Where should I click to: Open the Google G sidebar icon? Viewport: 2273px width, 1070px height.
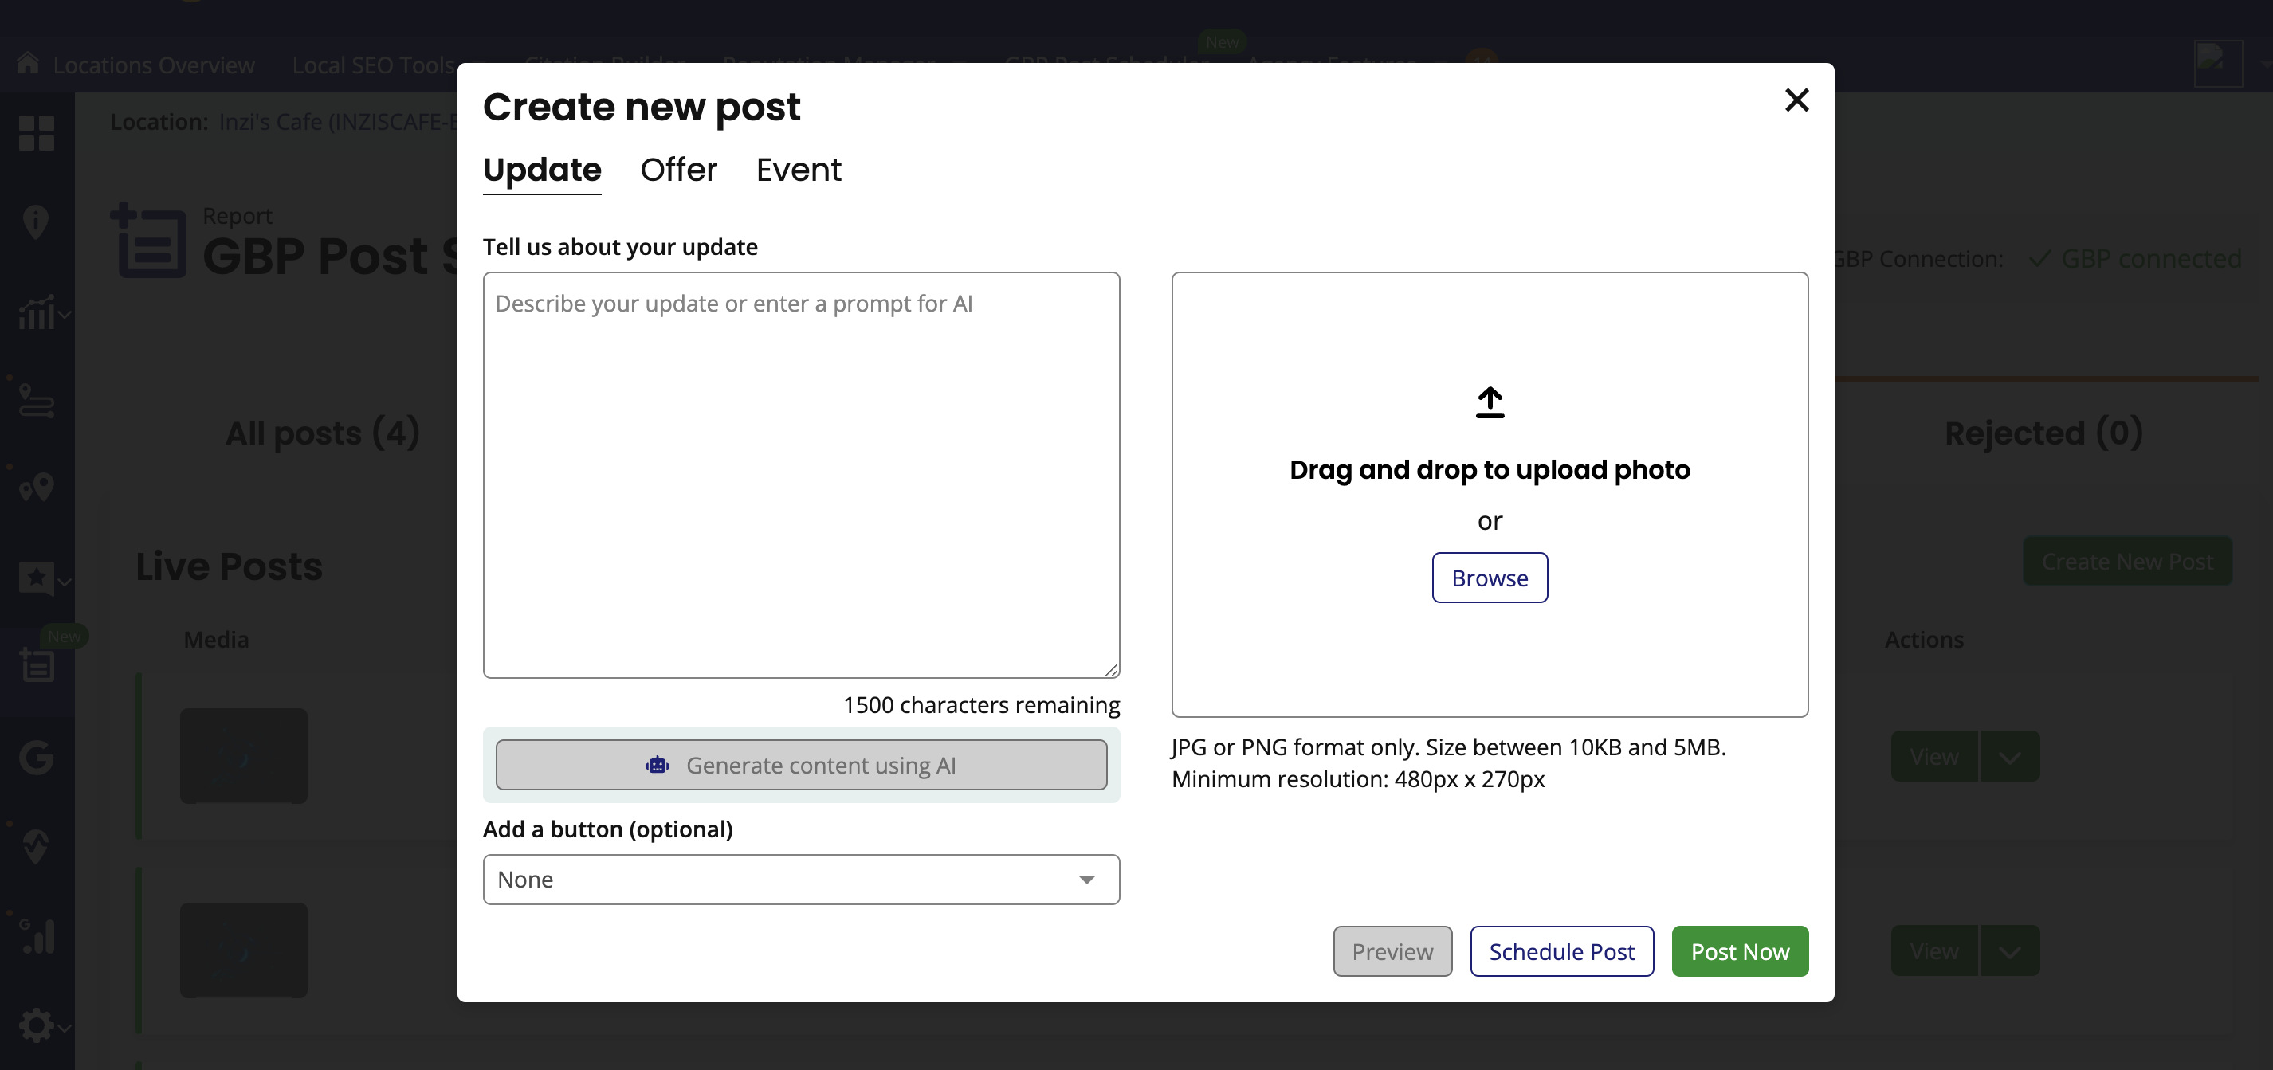coord(36,757)
